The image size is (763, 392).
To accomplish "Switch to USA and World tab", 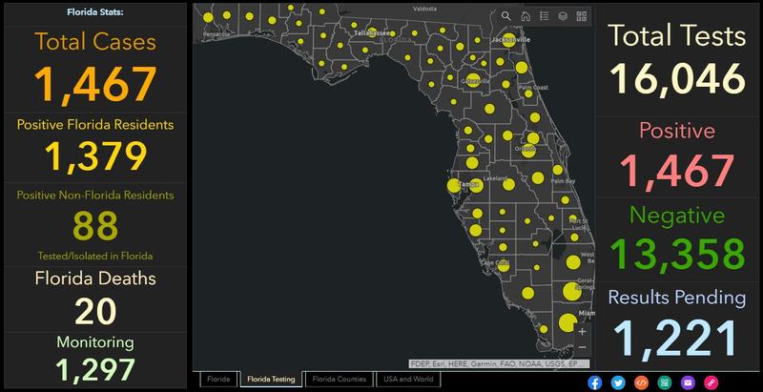I will click(407, 380).
